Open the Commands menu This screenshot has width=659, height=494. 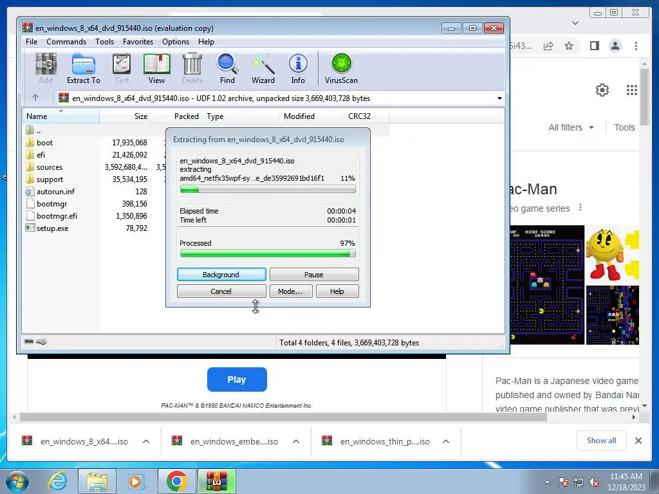click(66, 42)
